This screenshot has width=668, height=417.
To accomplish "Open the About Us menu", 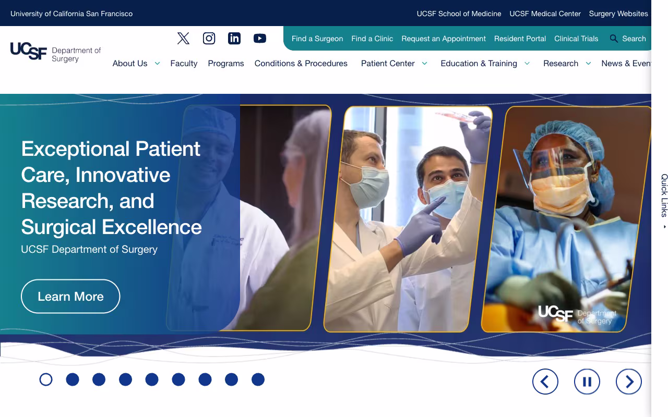I will coord(130,64).
